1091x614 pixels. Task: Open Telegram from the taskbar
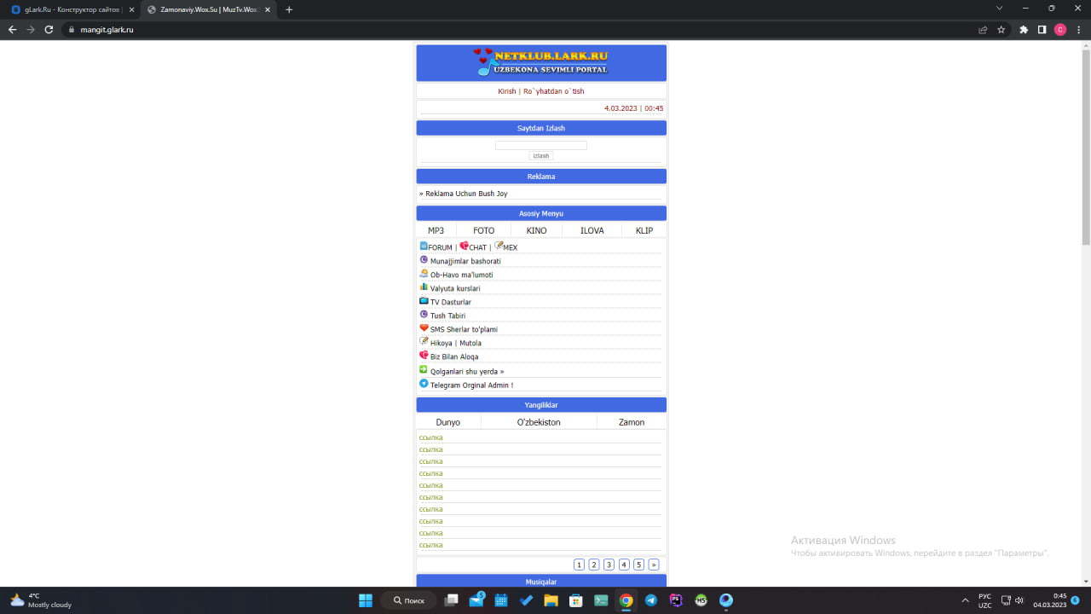pos(651,600)
